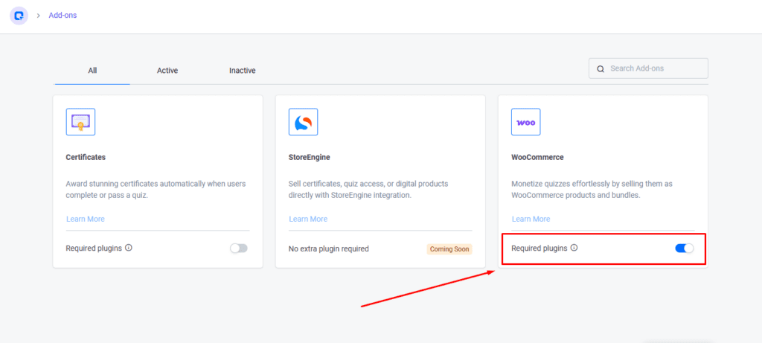Click the search magnifier icon
762x343 pixels.
point(601,68)
